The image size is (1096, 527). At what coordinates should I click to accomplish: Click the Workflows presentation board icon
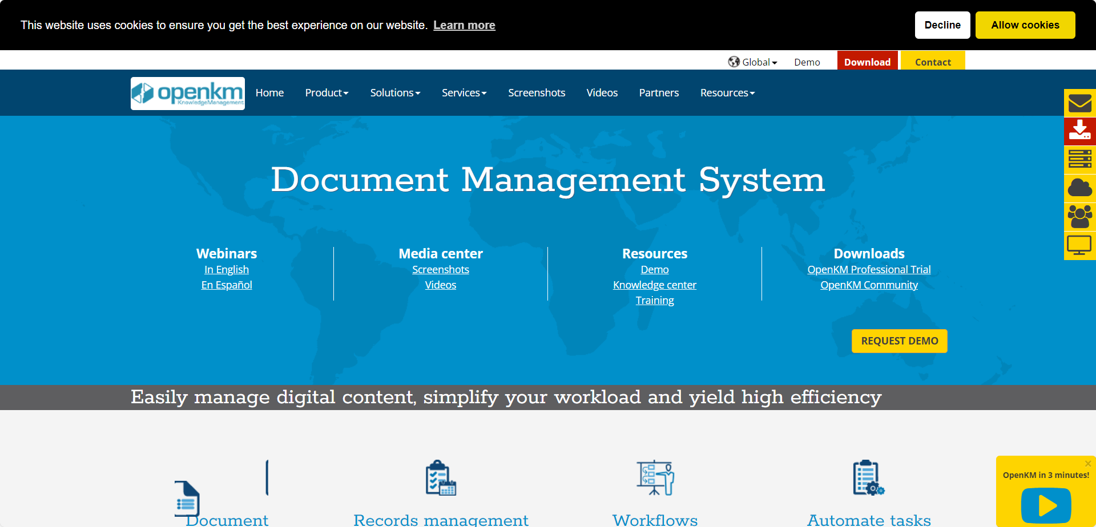pos(655,478)
